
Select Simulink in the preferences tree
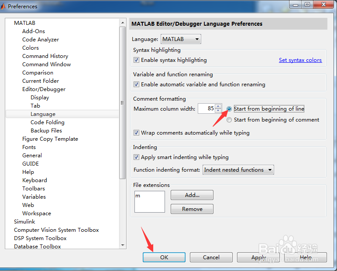click(x=24, y=222)
